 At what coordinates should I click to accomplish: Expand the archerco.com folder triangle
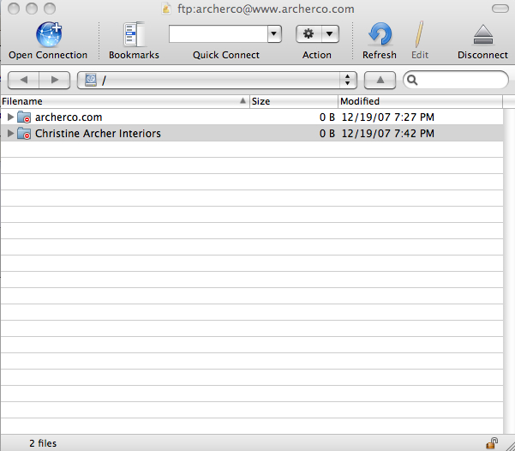coord(10,117)
